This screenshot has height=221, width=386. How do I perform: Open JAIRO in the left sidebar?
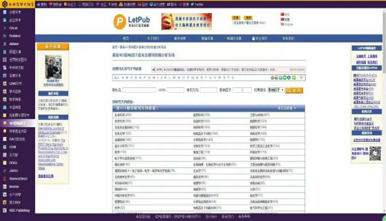[14, 171]
